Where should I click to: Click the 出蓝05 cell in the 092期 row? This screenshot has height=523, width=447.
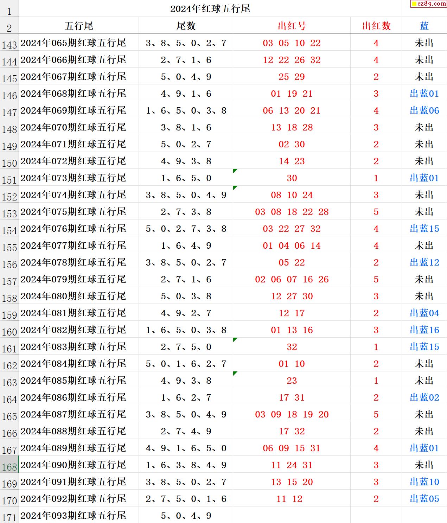(424, 499)
